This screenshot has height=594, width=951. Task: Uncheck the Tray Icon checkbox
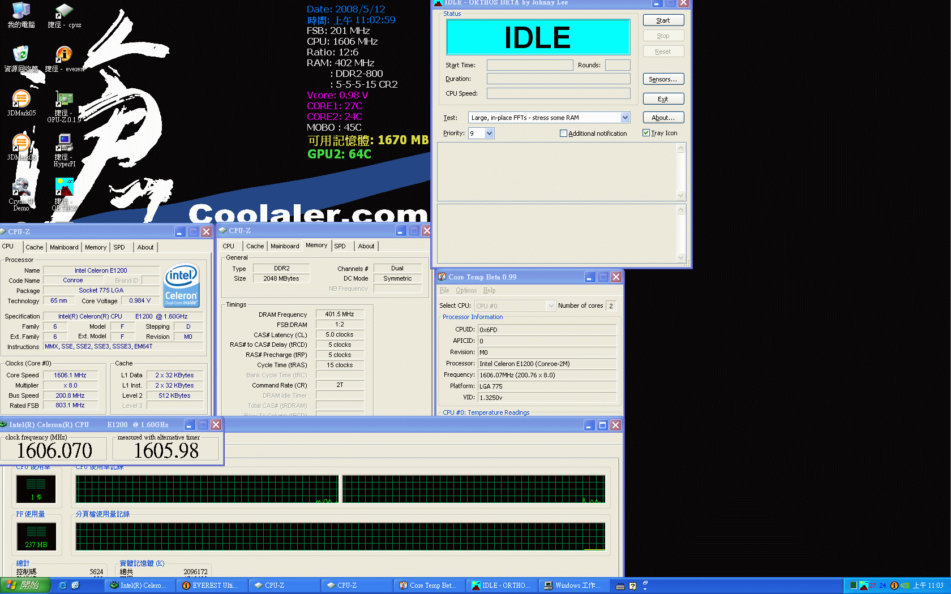646,133
